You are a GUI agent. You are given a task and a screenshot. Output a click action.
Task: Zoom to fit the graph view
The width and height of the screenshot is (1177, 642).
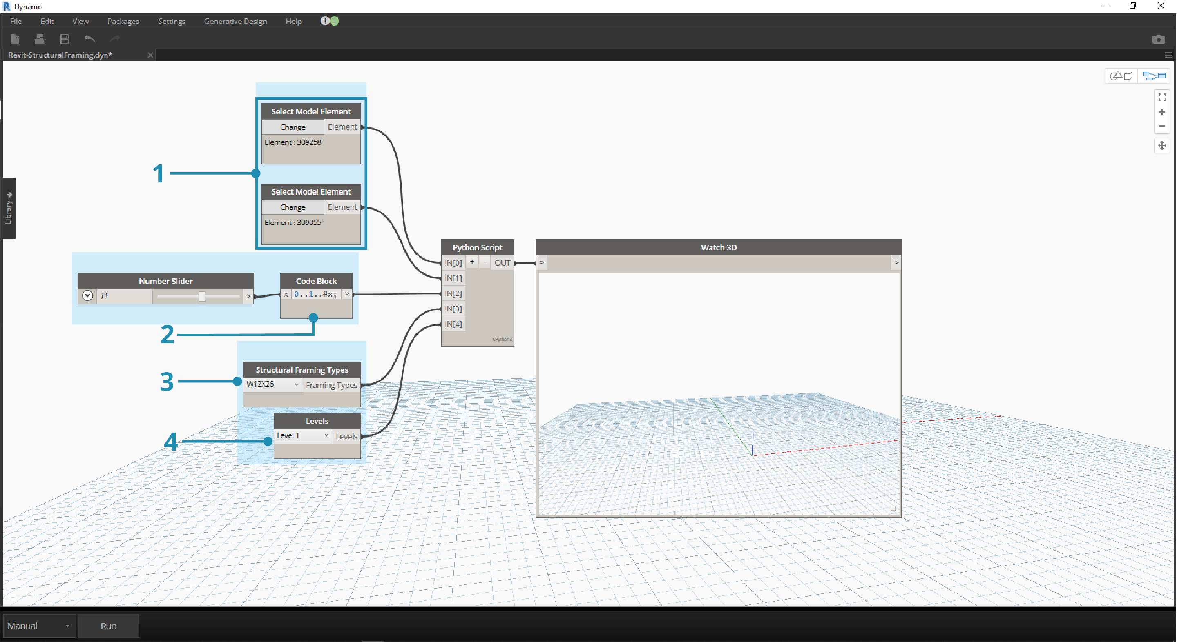click(1162, 96)
